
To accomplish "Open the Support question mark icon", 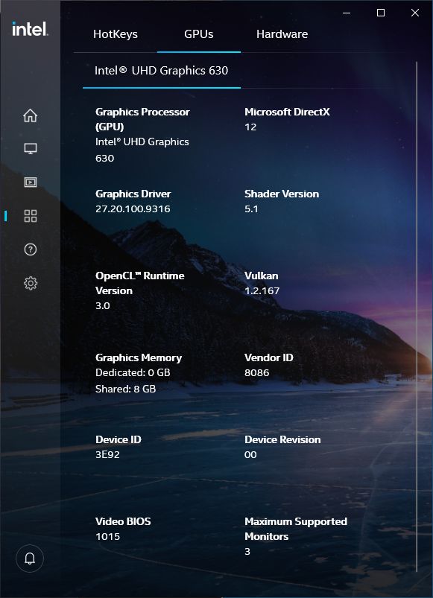I will pos(30,249).
